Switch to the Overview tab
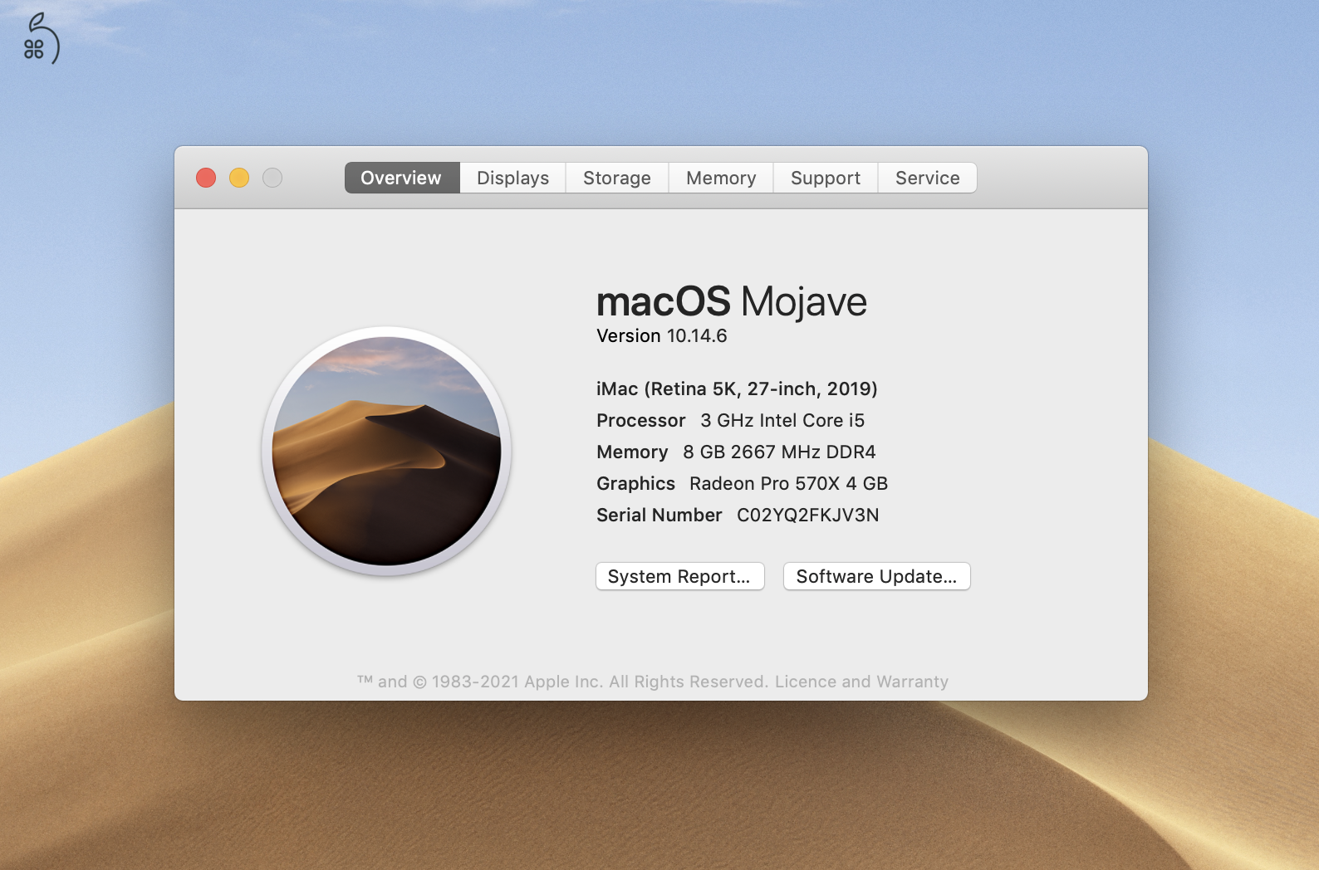 pyautogui.click(x=402, y=178)
